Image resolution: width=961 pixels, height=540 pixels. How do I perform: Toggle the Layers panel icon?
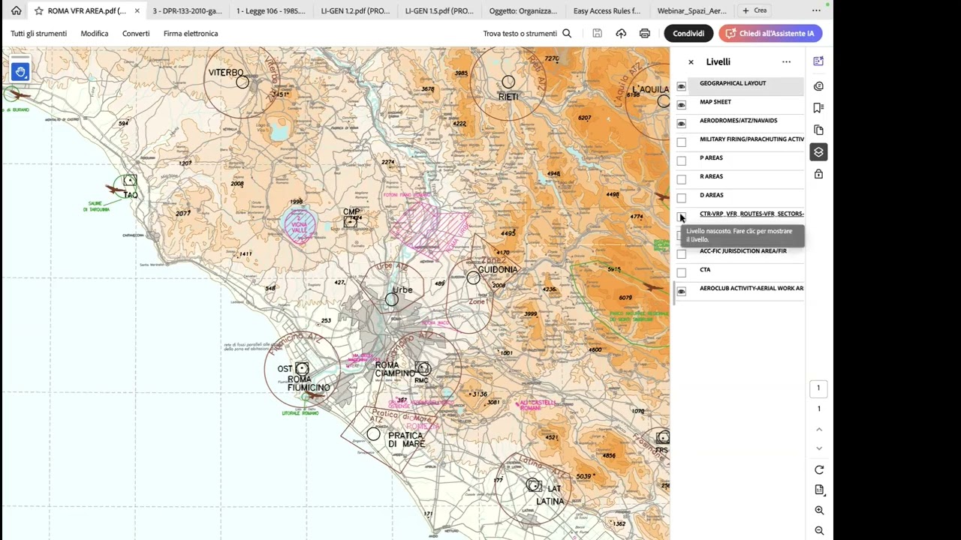818,152
